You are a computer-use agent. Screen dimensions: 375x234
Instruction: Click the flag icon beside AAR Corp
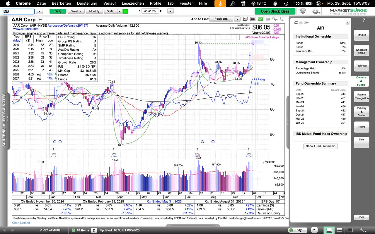(40, 20)
